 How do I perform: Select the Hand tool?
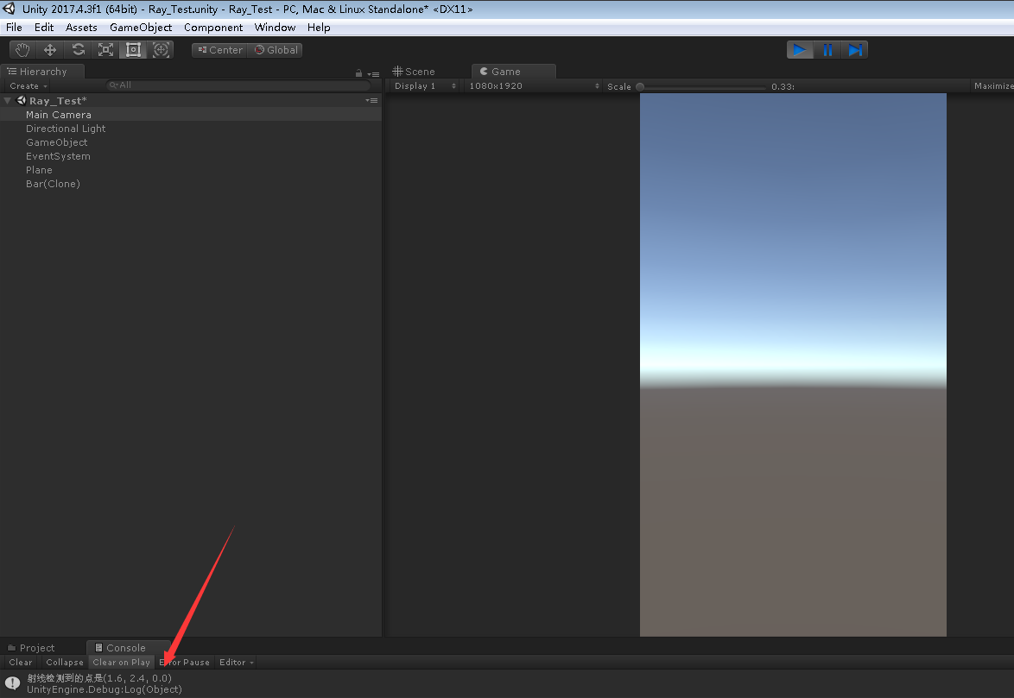pyautogui.click(x=22, y=50)
